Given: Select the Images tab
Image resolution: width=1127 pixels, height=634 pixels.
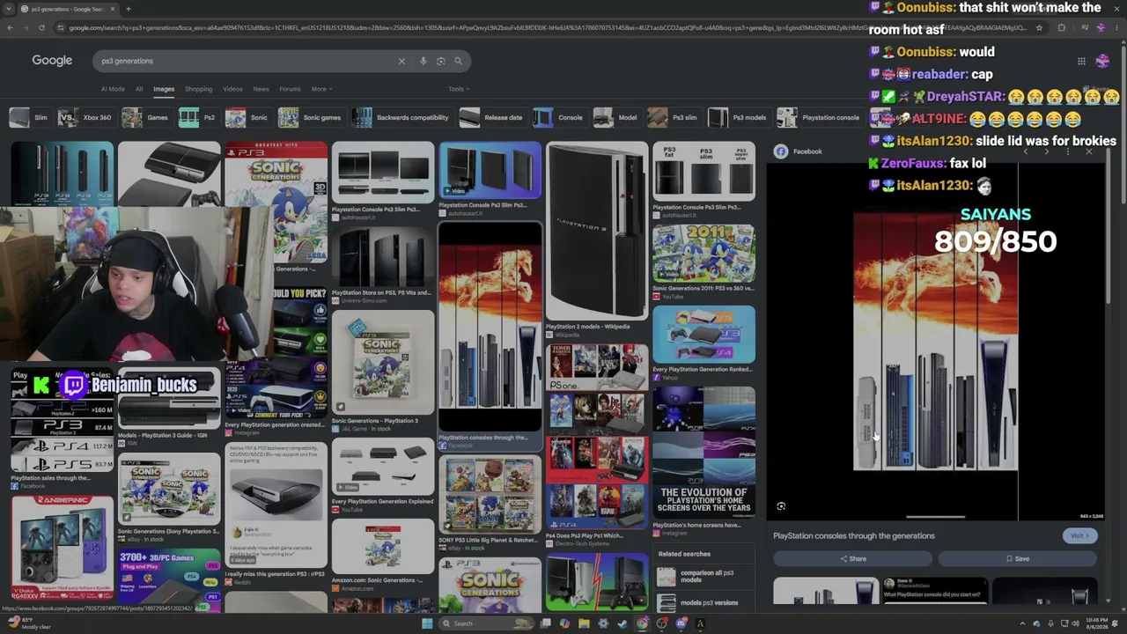Looking at the screenshot, I should (164, 89).
